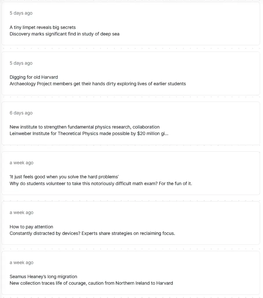Screen dimensions: 263x298
Task: Click 'a week ago' above How to pay attention
Action: click(x=22, y=212)
